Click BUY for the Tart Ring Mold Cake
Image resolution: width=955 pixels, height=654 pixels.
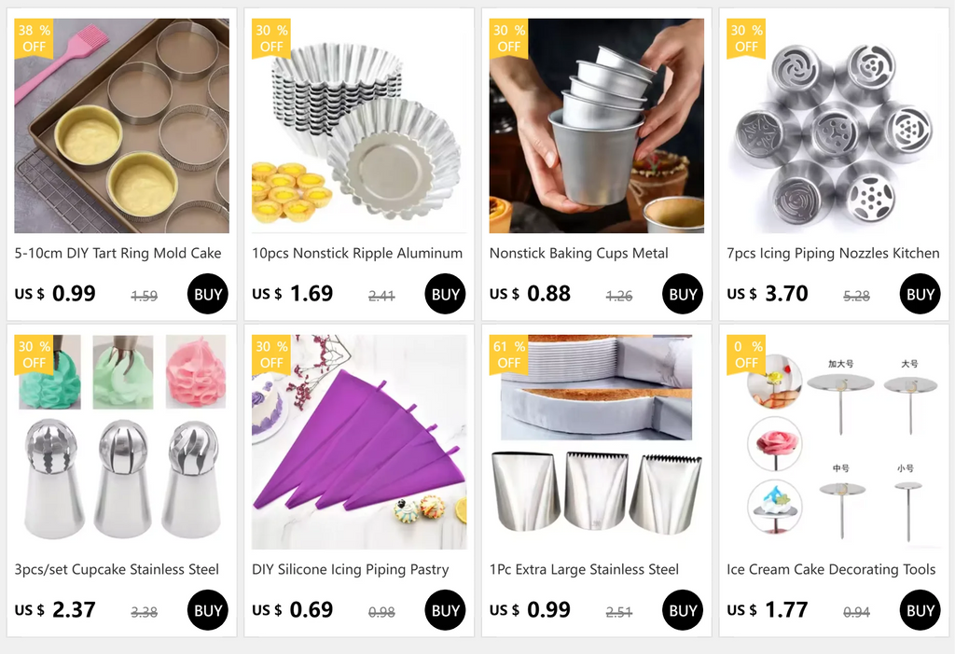click(208, 294)
